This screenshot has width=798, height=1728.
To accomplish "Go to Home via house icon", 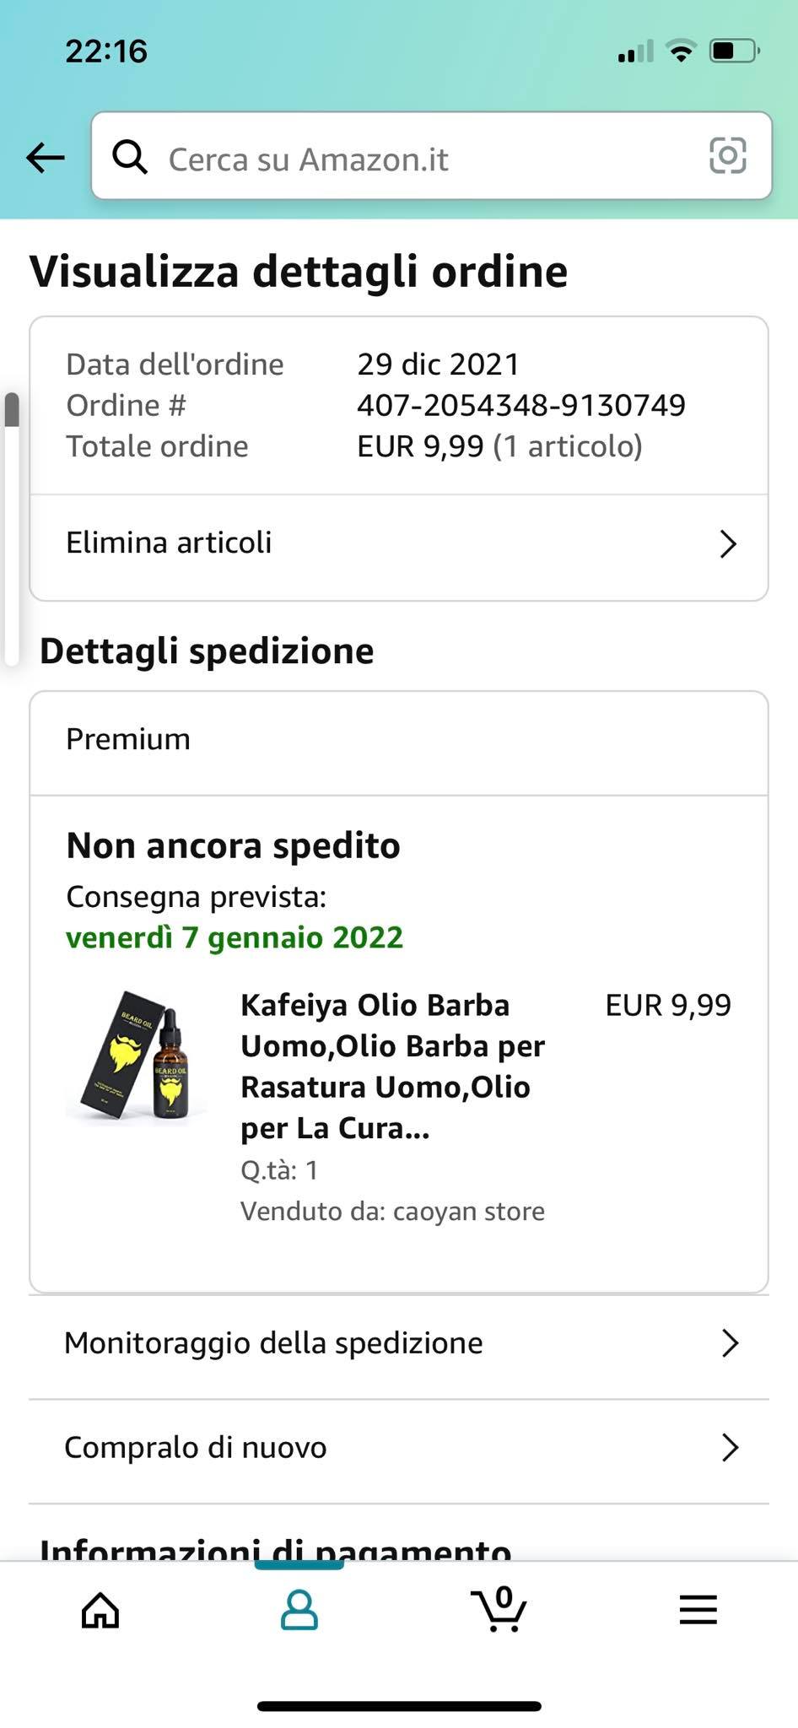I will click(100, 1610).
